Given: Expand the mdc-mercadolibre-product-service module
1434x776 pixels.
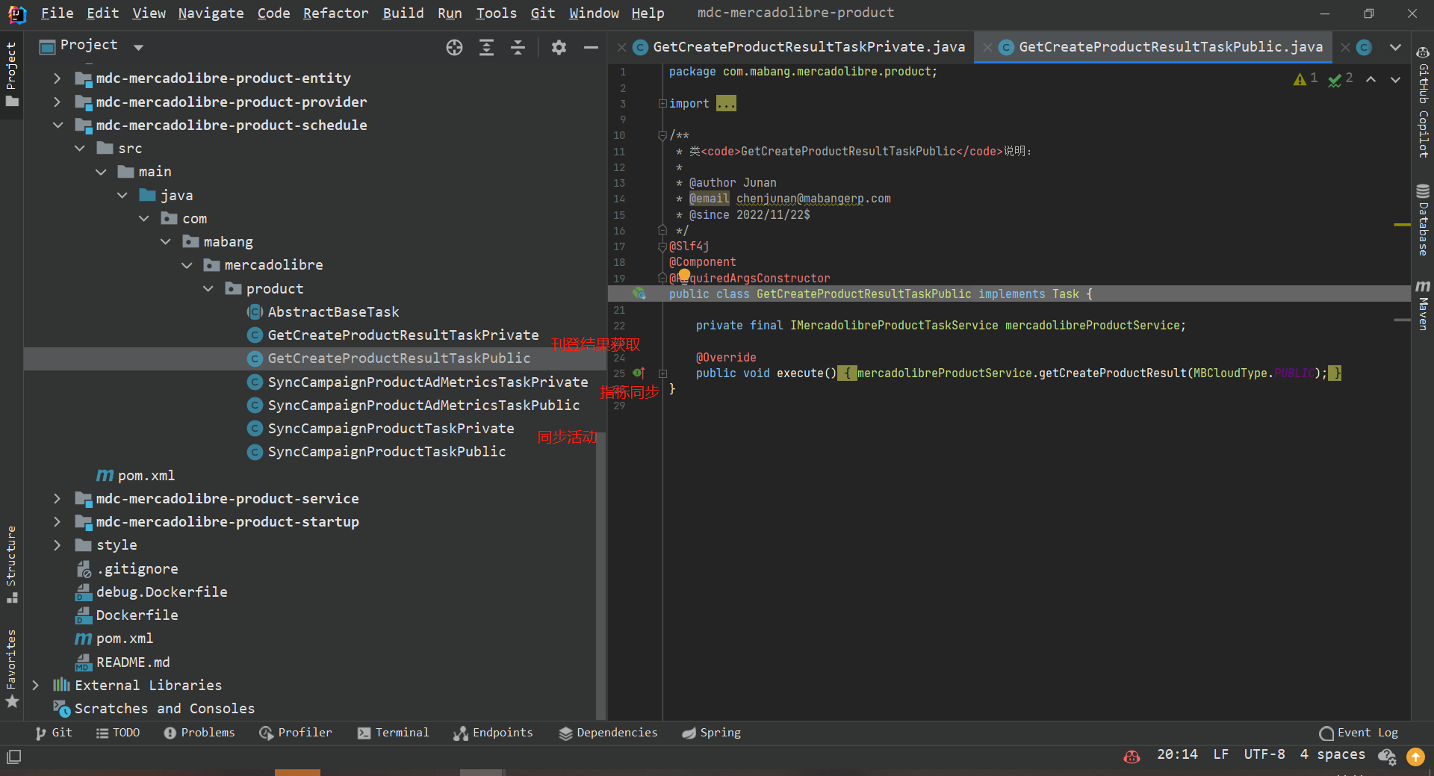Looking at the screenshot, I should (x=58, y=498).
